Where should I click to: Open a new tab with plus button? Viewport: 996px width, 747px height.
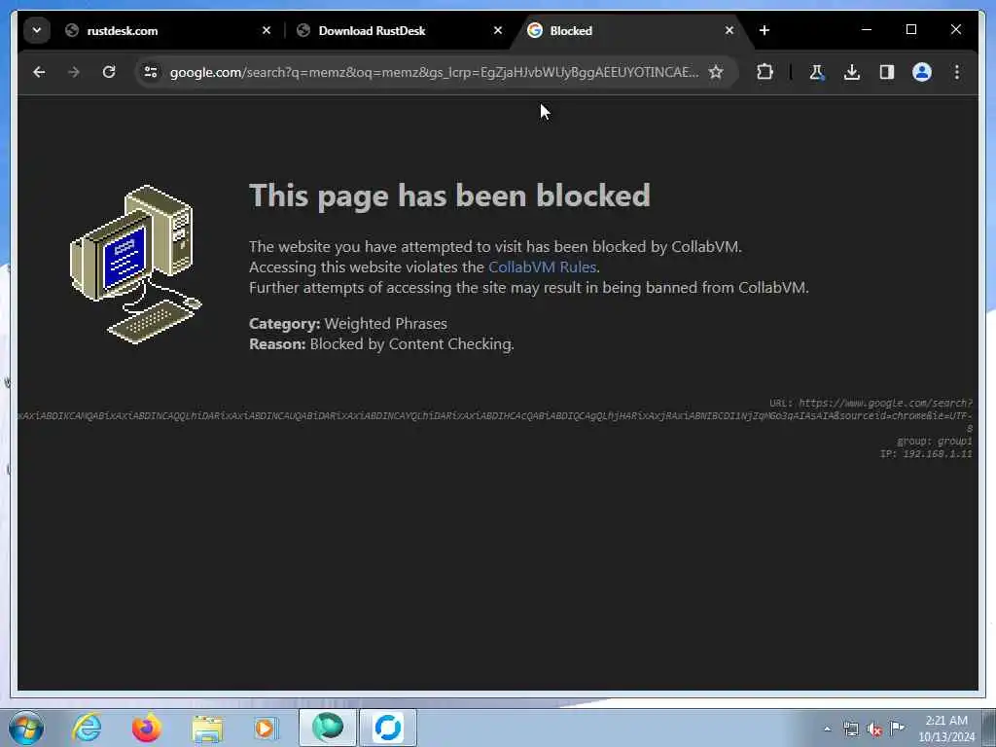click(765, 30)
